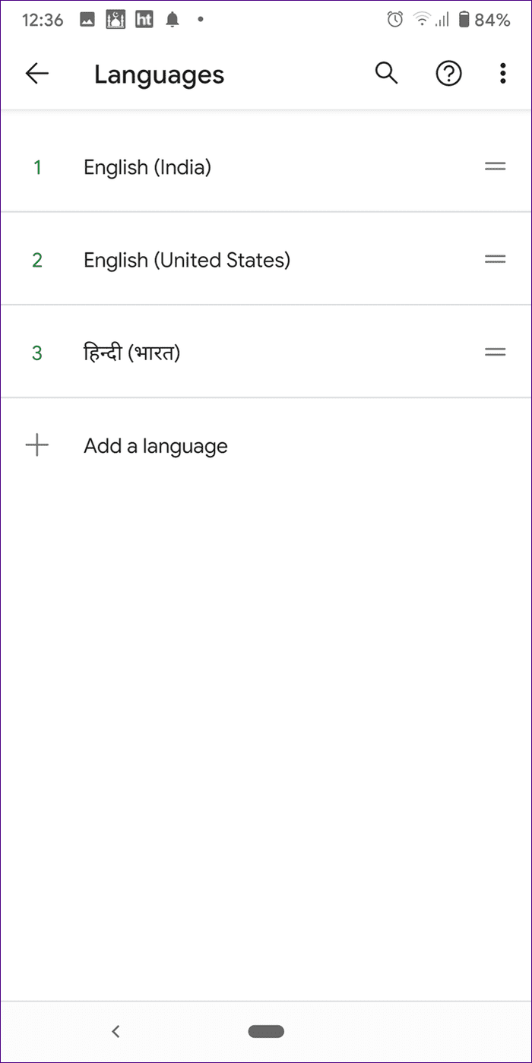Open help via question mark icon
Screen dimensions: 532x1063
click(x=448, y=74)
